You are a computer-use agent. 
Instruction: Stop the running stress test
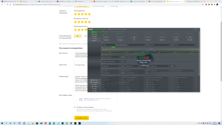coord(144,66)
